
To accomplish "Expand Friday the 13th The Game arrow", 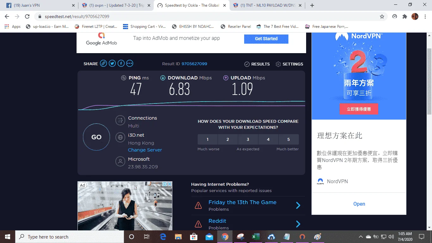I will (x=298, y=206).
